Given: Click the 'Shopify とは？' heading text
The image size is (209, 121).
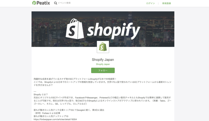Looking at the screenshot, I should 41,94.
